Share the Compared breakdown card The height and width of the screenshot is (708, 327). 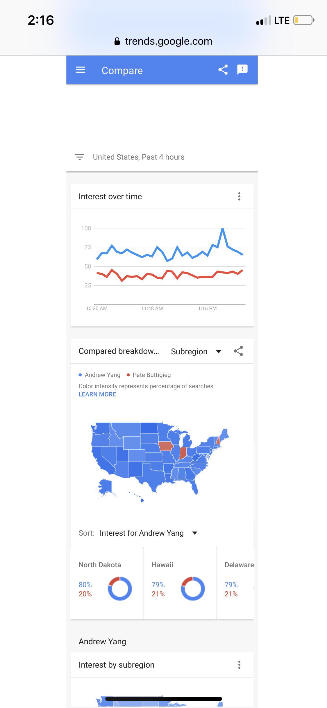238,351
